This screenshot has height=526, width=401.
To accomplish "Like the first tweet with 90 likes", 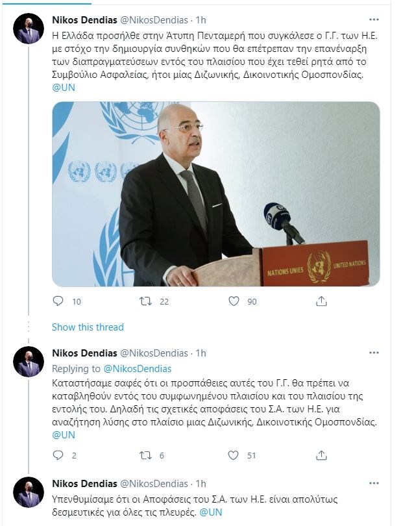I will tap(234, 301).
